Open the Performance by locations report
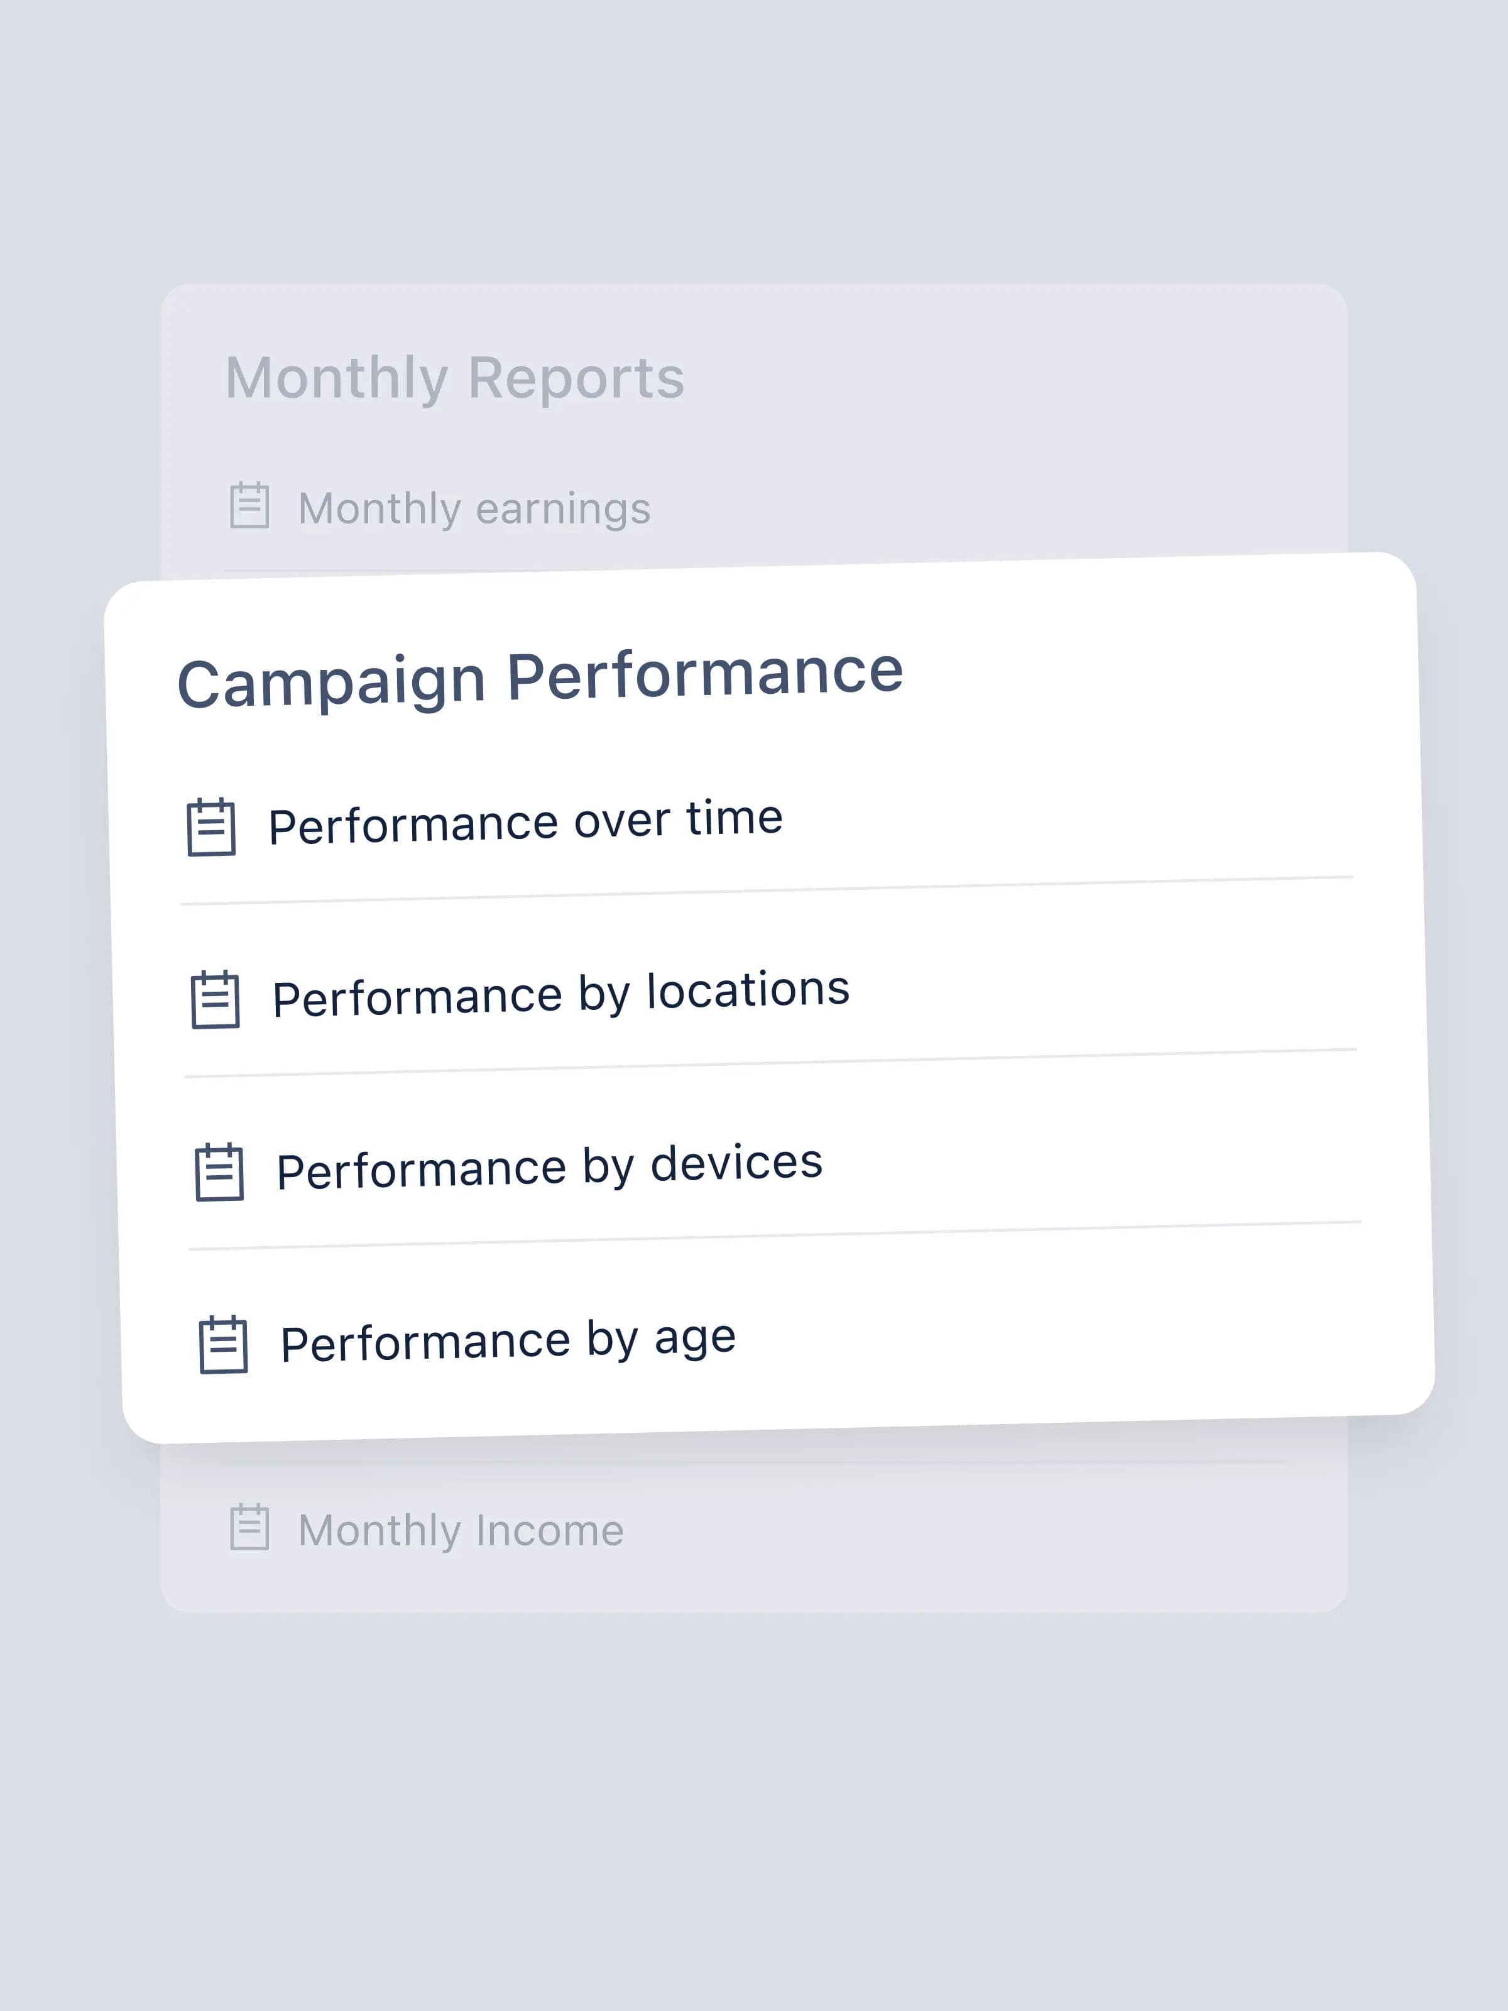1508x2011 pixels. tap(561, 994)
